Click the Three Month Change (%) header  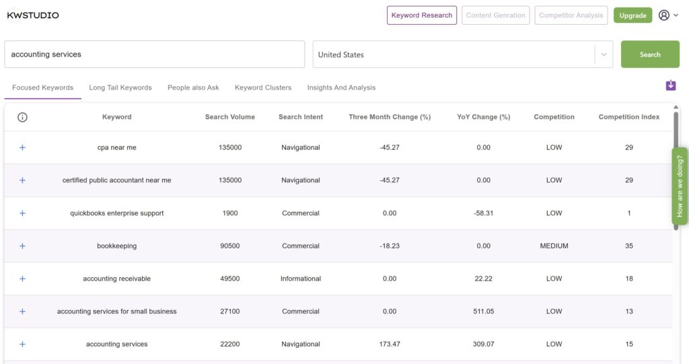390,117
